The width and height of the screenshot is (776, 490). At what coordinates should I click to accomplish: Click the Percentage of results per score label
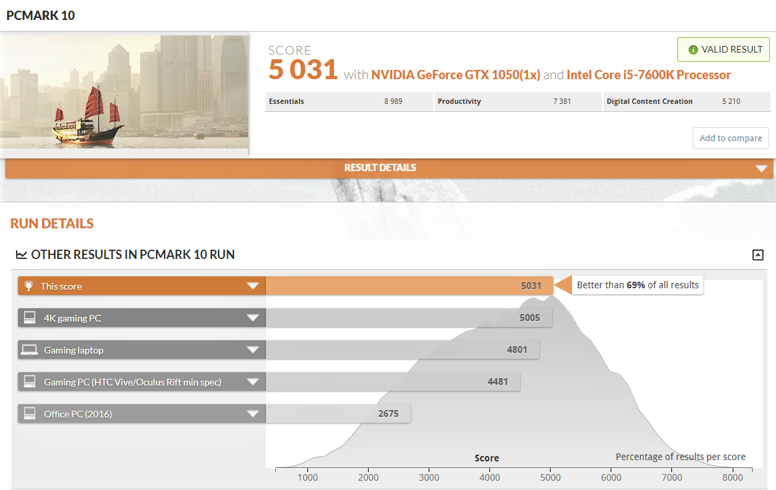[x=681, y=456]
